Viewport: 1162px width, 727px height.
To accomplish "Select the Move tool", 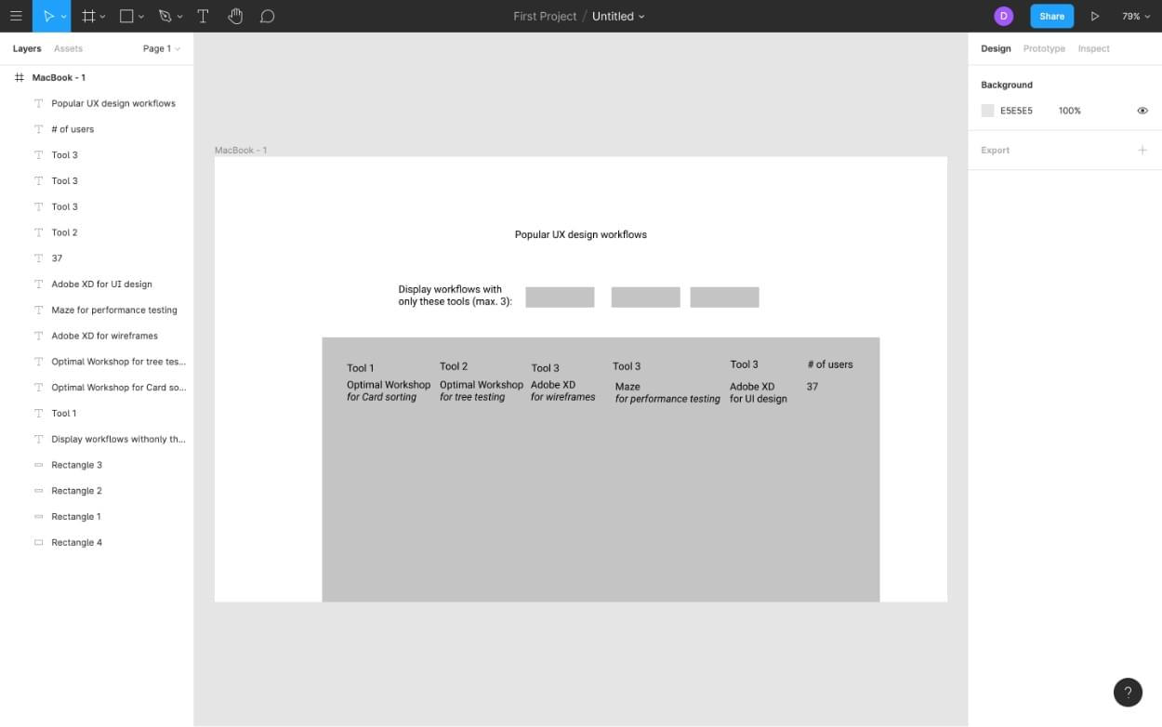I will point(47,16).
